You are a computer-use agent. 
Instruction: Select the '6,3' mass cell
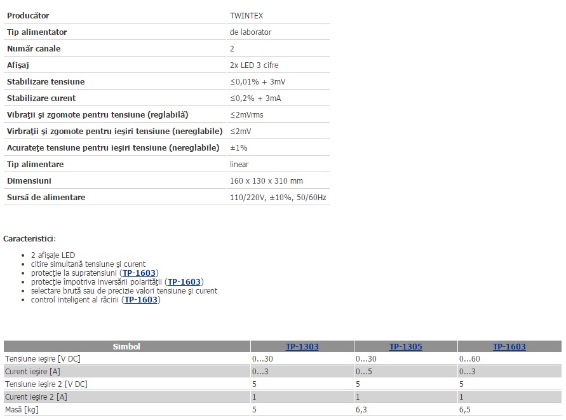click(x=361, y=410)
